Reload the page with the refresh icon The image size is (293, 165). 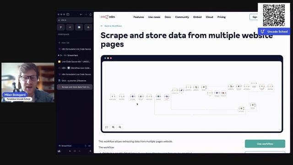[91, 14]
